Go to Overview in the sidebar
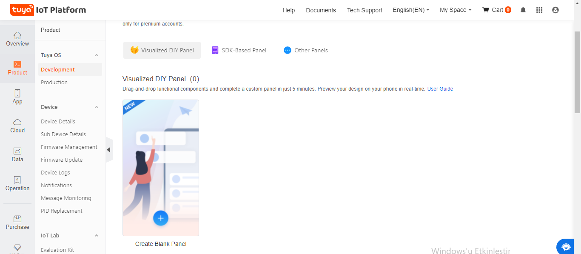 point(17,39)
